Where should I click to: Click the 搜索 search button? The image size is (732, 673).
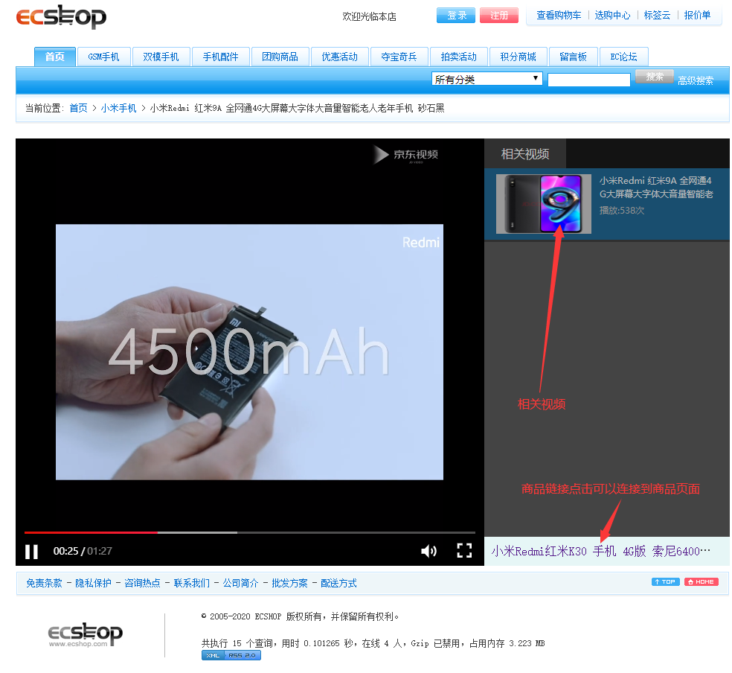(653, 76)
